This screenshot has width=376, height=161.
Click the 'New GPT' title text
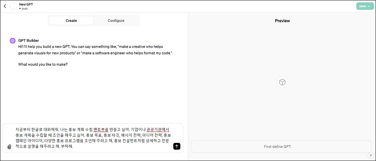[x=26, y=4]
